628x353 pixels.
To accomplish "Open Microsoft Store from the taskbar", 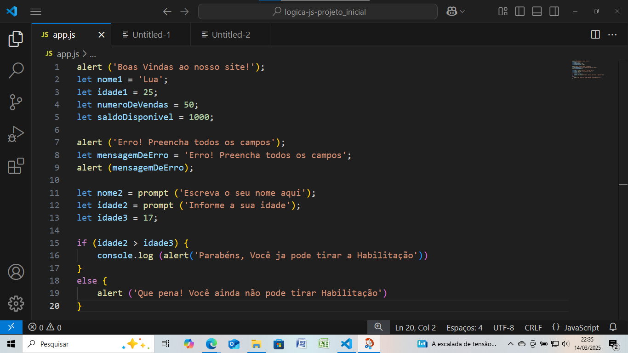I will point(279,344).
